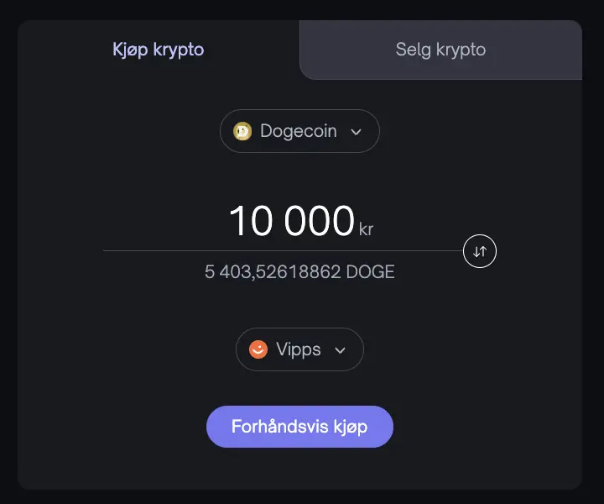Click the underline beneath the amount
The image size is (604, 504).
point(283,250)
